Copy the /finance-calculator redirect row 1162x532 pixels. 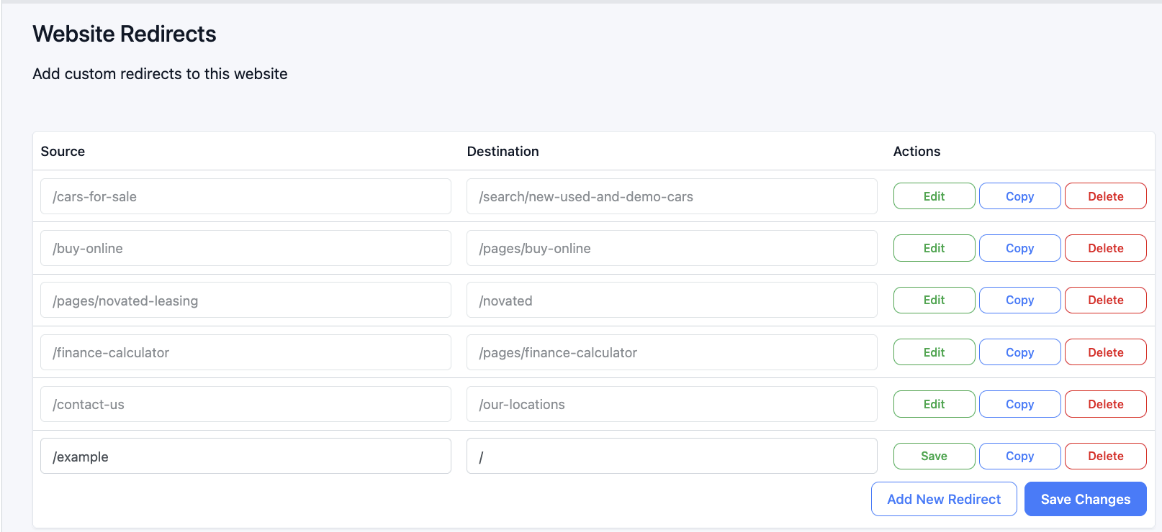pos(1019,352)
